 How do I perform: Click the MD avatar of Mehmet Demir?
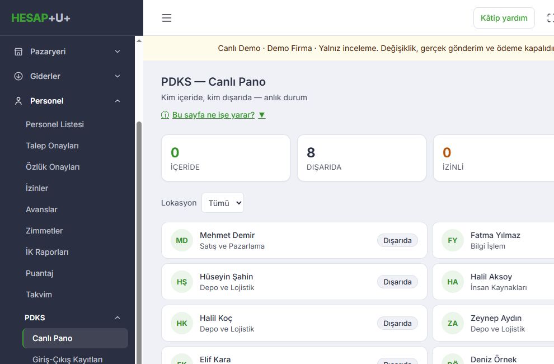tap(182, 240)
